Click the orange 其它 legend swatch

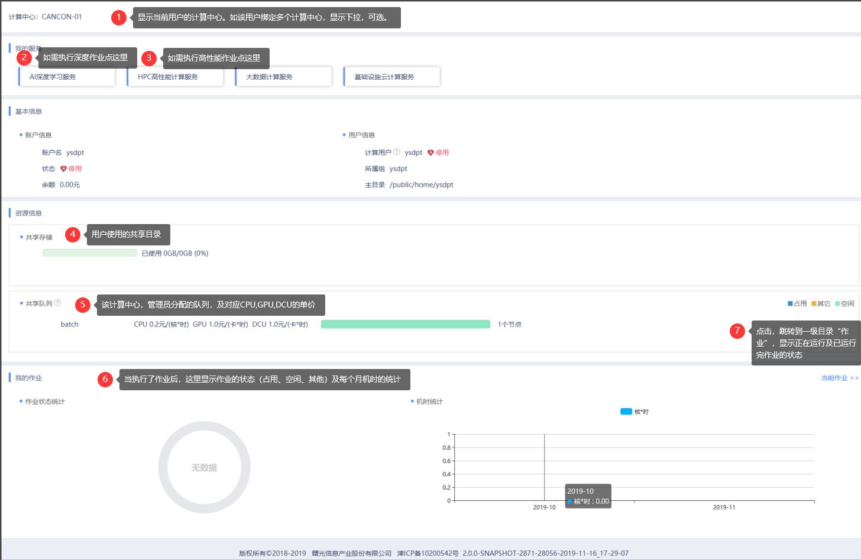pos(814,303)
